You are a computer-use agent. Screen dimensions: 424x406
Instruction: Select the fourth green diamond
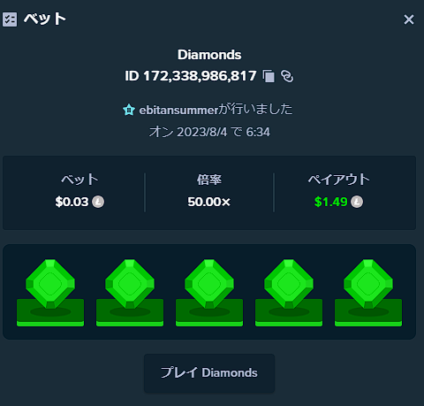(289, 293)
